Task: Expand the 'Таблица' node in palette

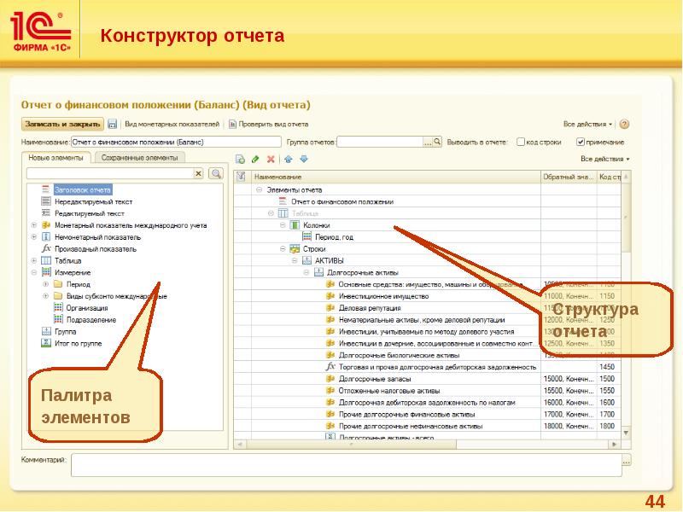Action: pos(34,261)
